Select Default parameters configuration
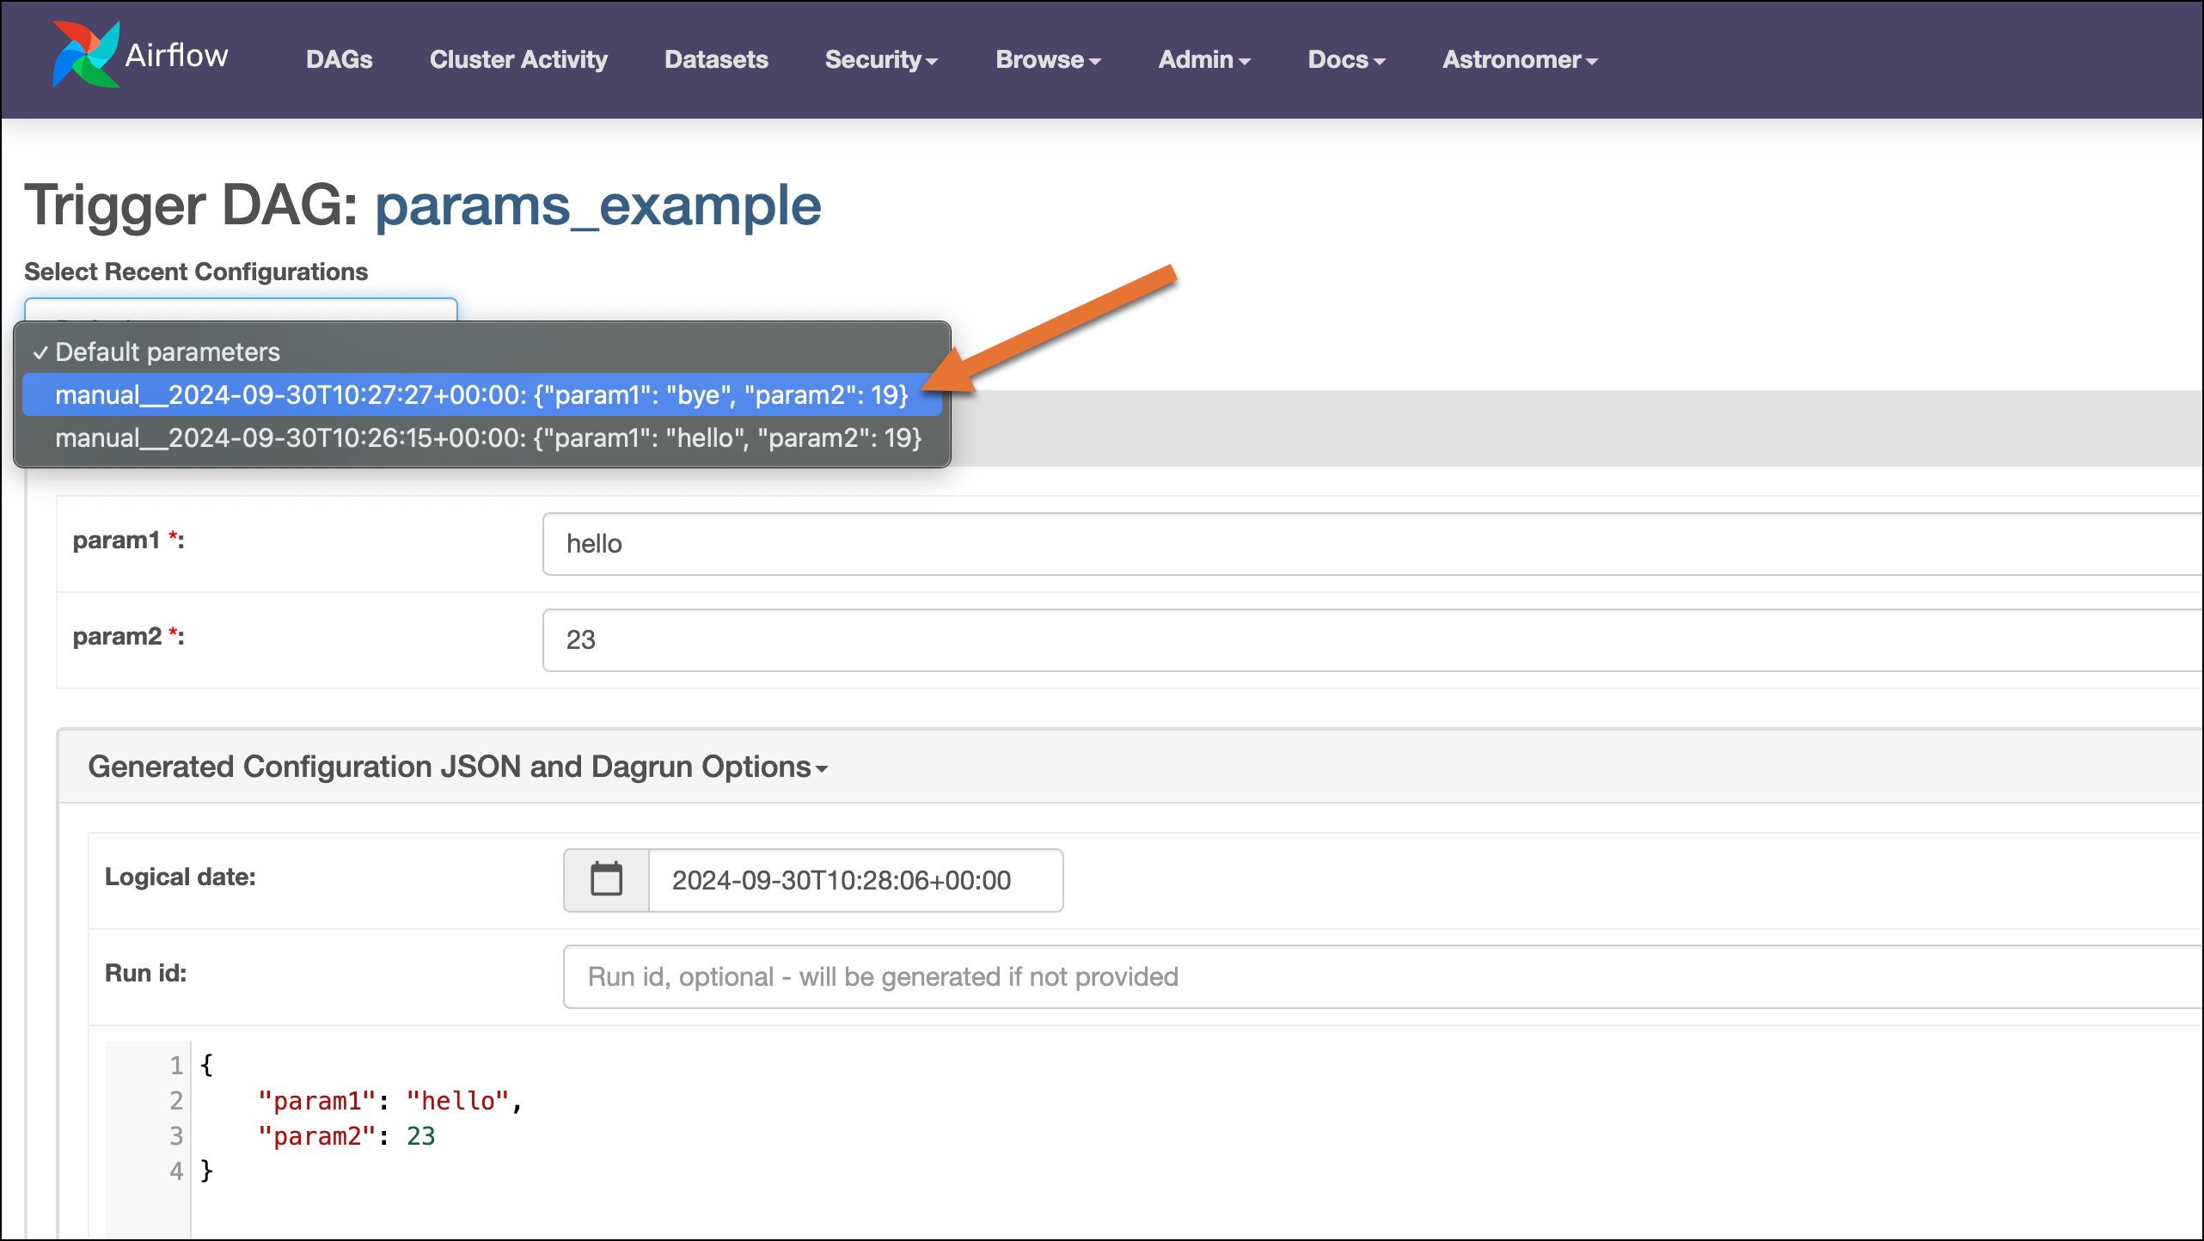Image resolution: width=2204 pixels, height=1241 pixels. 167,352
